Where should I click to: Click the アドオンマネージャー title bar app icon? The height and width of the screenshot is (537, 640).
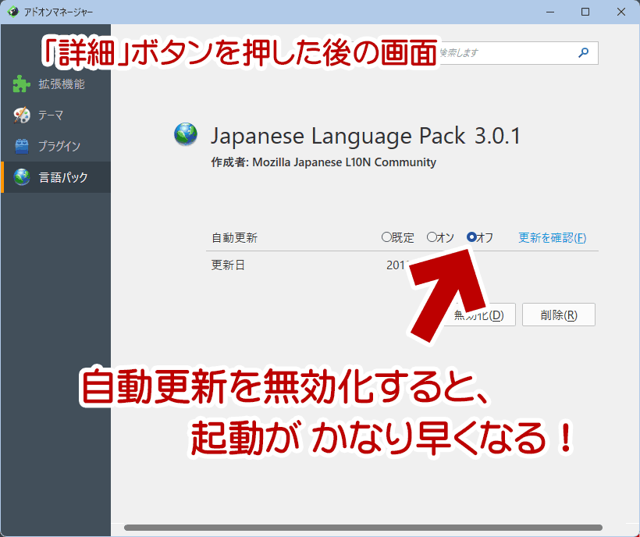pyautogui.click(x=13, y=12)
